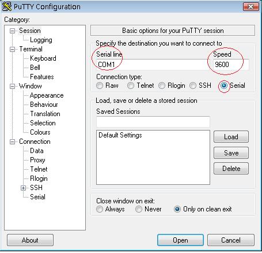Click the About button
This screenshot has width=262, height=253.
click(x=30, y=240)
